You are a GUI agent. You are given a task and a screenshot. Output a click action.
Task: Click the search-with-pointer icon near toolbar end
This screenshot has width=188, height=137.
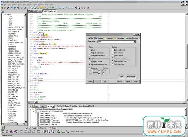pos(79,8)
